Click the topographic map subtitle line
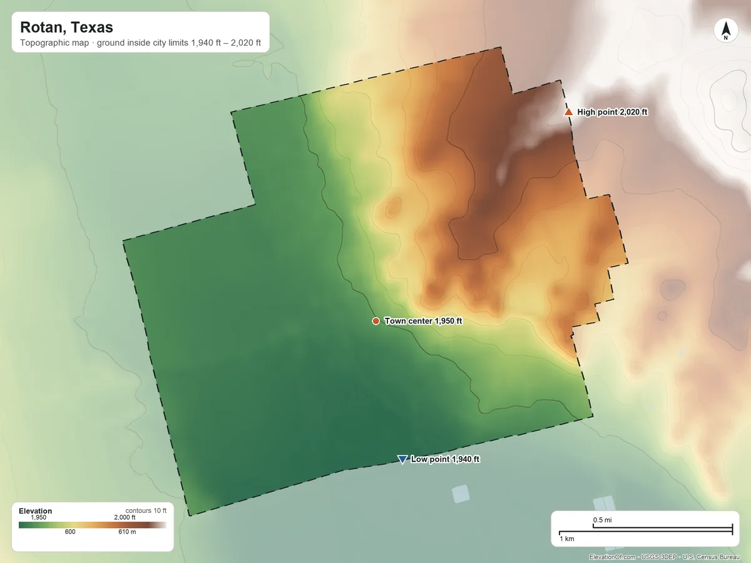 141,44
